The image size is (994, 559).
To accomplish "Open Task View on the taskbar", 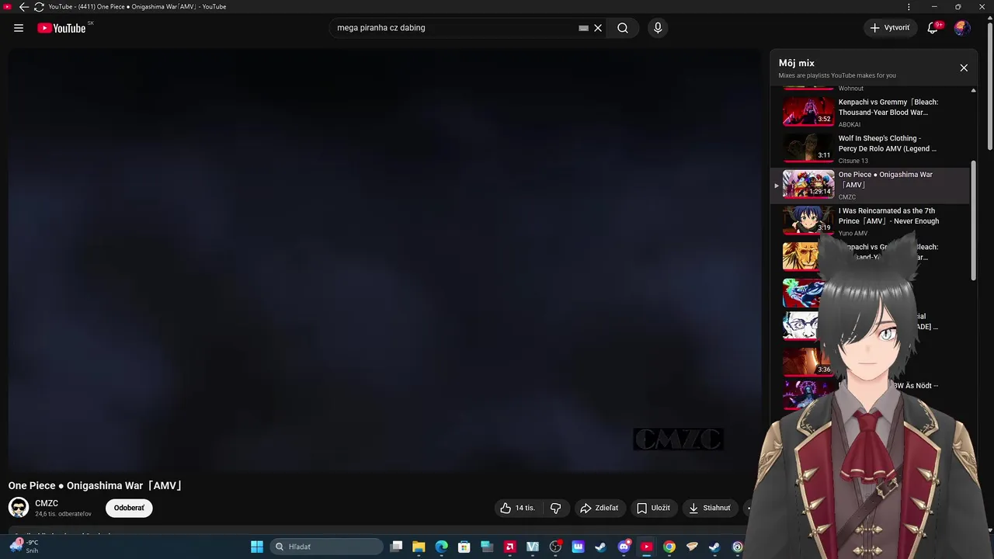I will 396,547.
